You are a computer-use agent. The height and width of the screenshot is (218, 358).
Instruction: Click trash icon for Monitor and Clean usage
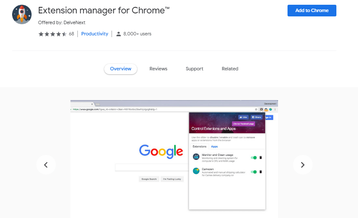tap(260, 158)
